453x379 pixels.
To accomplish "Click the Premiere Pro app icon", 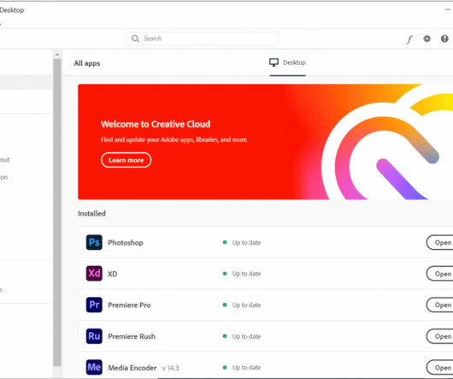I will point(94,305).
